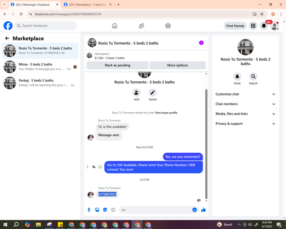Image resolution: width=286 pixels, height=229 pixels.
Task: Click the 'Yes, are you interested?' message
Action: (183, 157)
